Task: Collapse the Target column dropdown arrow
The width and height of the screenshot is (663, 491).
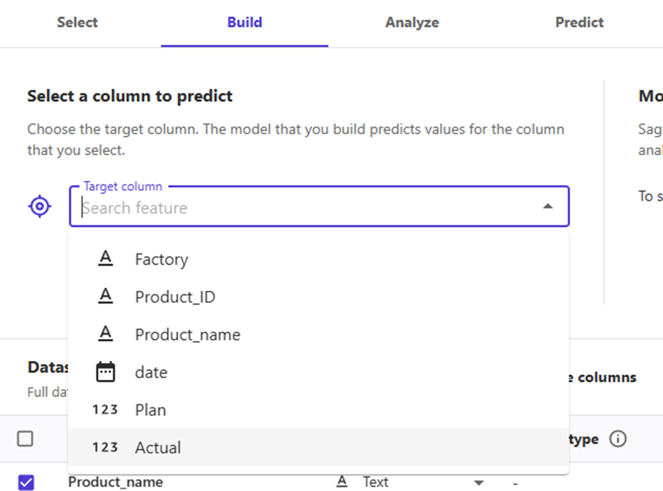Action: click(548, 207)
